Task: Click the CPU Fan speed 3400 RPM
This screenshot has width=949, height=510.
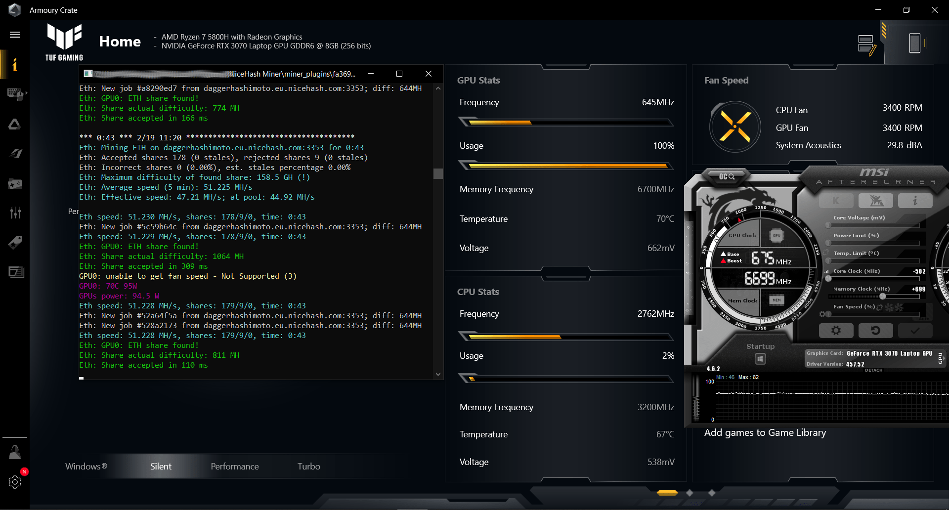Action: (x=903, y=108)
